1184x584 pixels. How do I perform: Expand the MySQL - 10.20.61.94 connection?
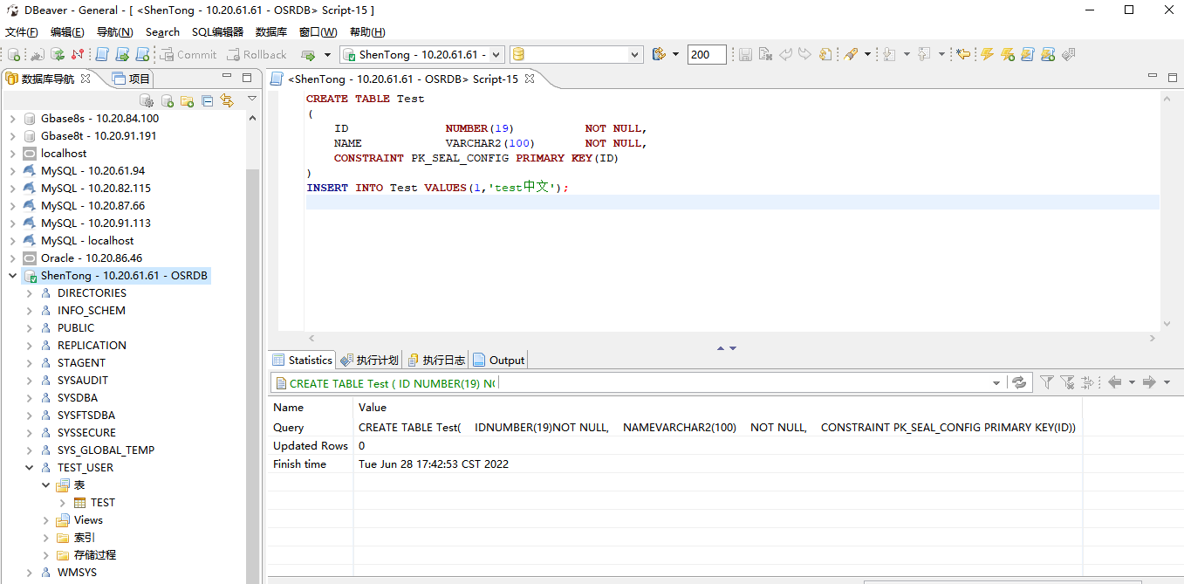tap(12, 170)
